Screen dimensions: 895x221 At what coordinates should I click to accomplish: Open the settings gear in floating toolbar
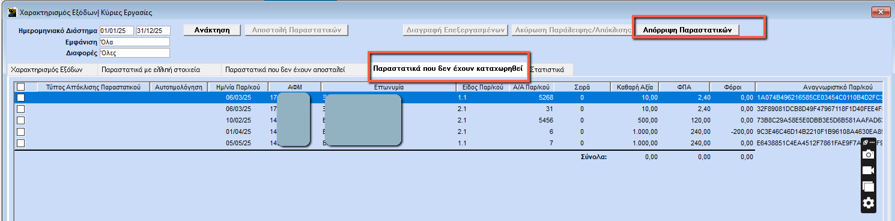click(868, 203)
